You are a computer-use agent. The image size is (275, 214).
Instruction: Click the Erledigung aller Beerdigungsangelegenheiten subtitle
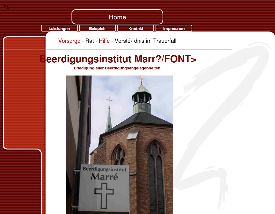[x=117, y=68]
